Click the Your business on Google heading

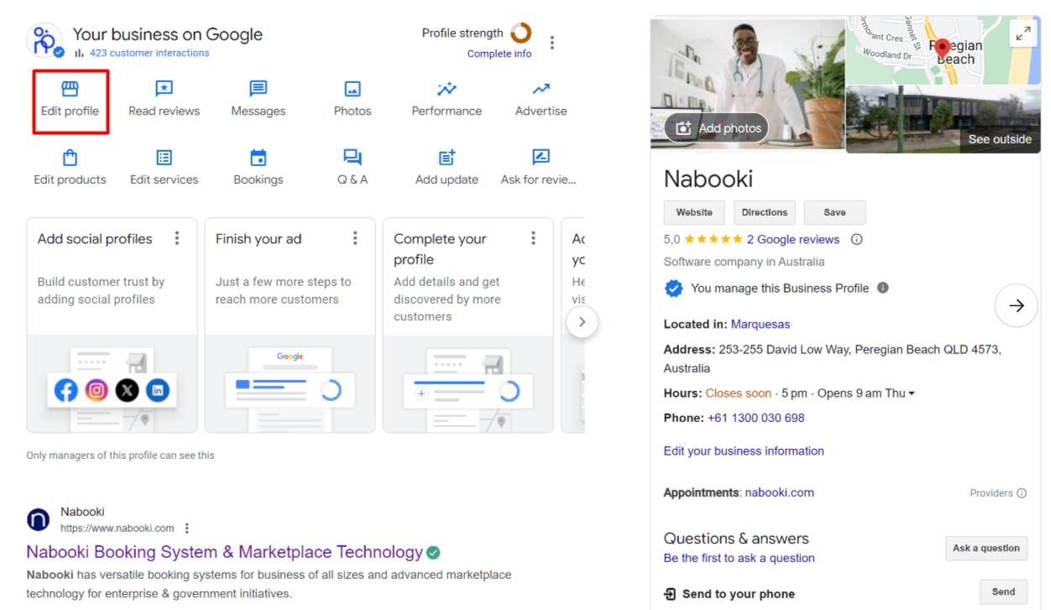[x=168, y=34]
